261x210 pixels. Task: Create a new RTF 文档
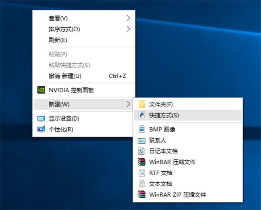tap(188, 173)
